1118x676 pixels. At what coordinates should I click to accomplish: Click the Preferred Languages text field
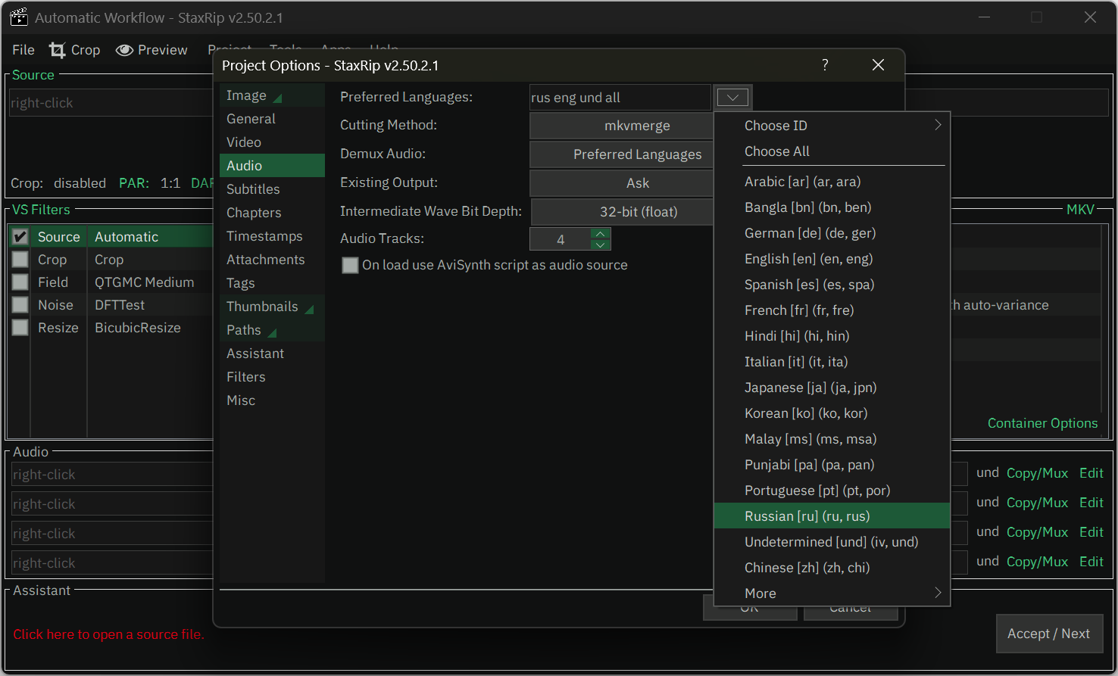click(620, 98)
